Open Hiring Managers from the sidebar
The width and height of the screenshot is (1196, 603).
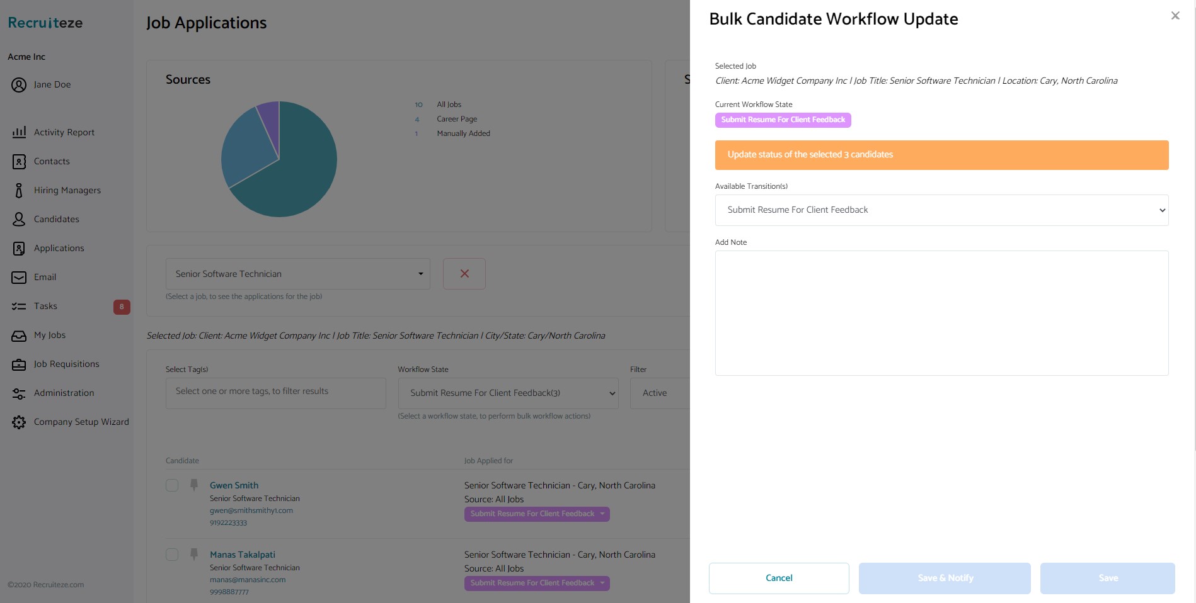click(x=67, y=190)
